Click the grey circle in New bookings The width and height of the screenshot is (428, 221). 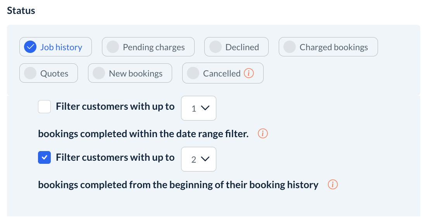pos(99,73)
